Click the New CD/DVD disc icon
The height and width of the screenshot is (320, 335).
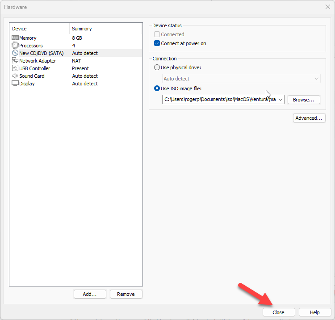click(x=15, y=53)
